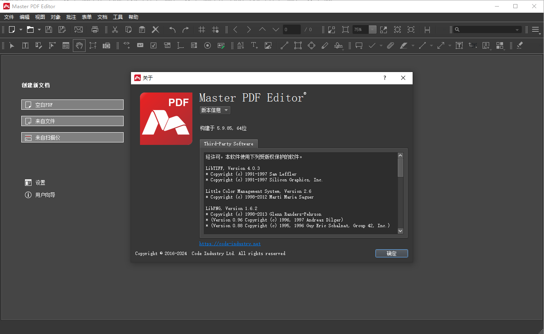Open the hamburger menu at toolbar end
The image size is (544, 334).
536,29
